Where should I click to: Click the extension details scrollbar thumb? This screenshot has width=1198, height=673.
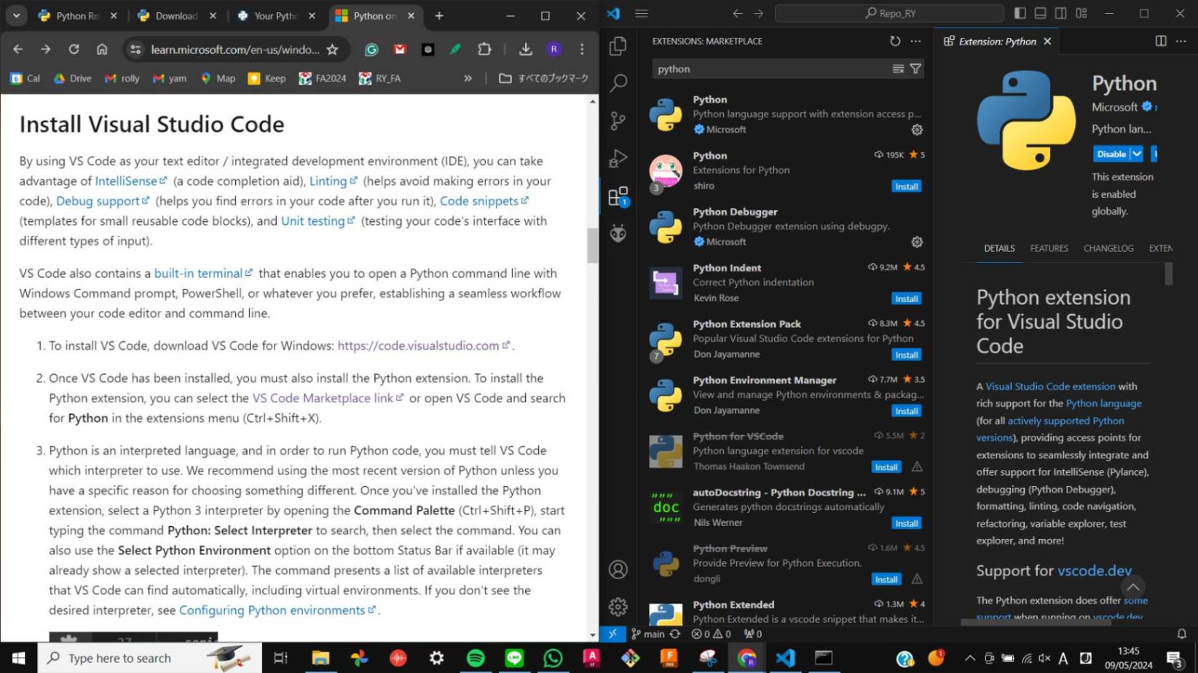coord(1169,273)
